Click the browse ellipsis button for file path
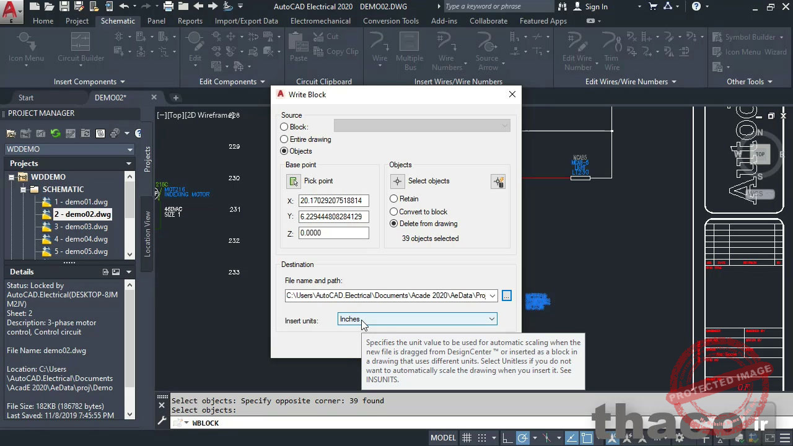793x446 pixels. (506, 296)
